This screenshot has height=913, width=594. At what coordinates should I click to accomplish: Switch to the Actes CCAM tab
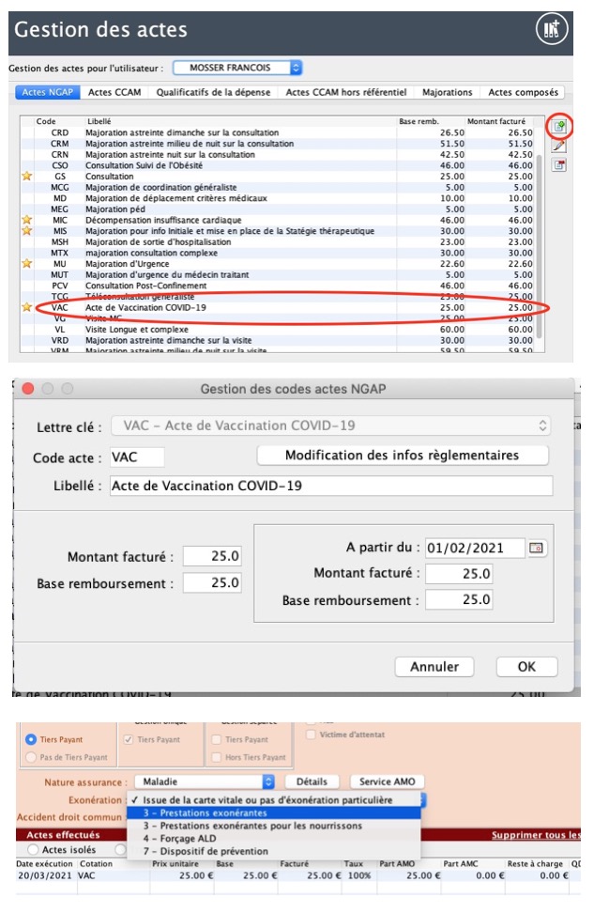pos(114,92)
